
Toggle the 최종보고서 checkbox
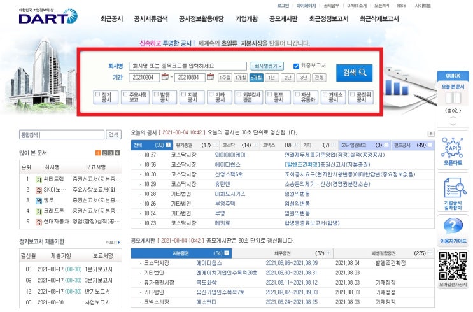(296, 66)
